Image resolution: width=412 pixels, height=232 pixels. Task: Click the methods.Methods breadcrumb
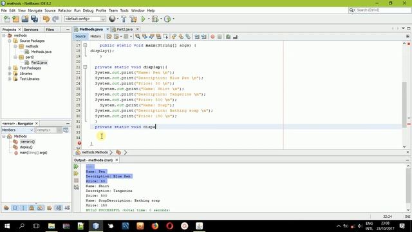click(x=95, y=152)
